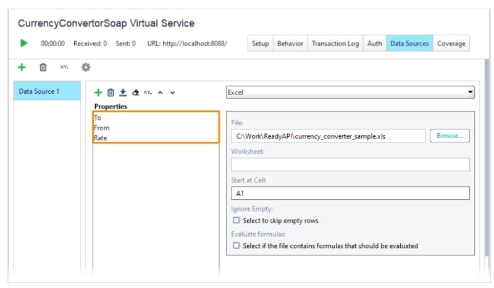Move the property down with the down arrow

click(x=173, y=93)
